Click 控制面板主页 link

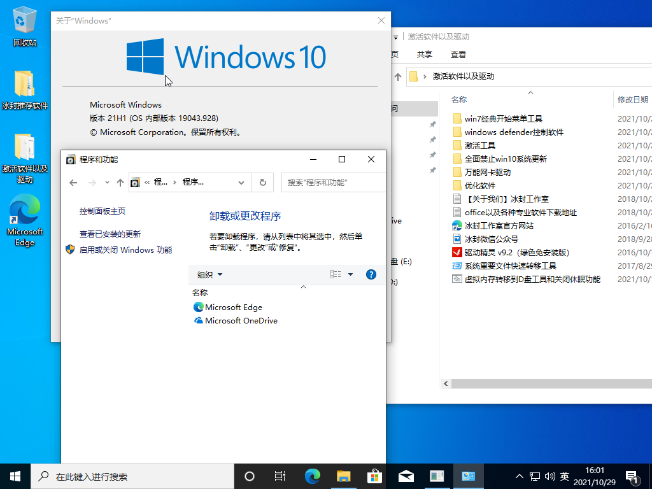103,211
